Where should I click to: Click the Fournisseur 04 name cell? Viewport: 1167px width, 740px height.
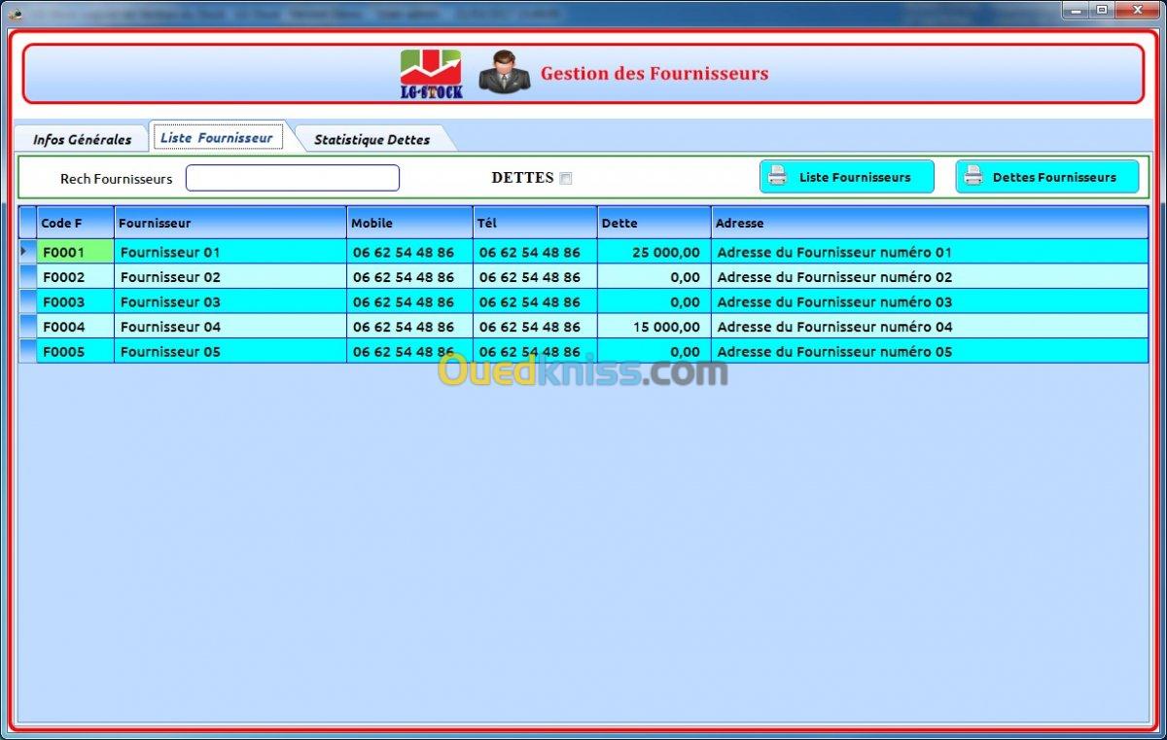[x=230, y=327]
